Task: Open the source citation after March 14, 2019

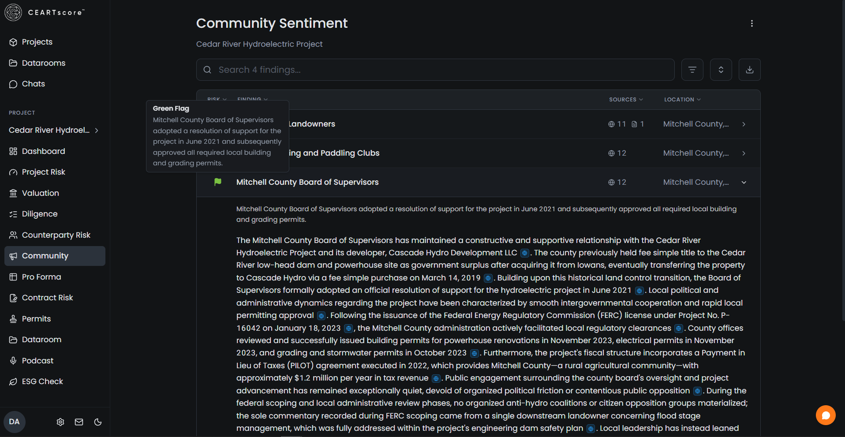Action: tap(488, 278)
